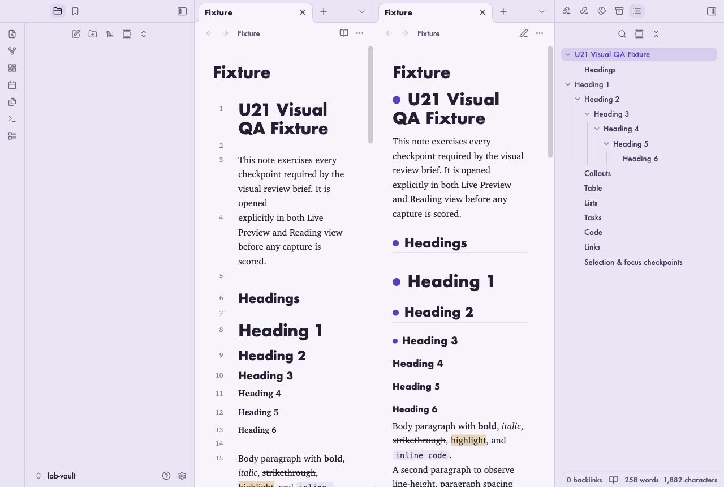Open help from the vault footer

coord(166,476)
